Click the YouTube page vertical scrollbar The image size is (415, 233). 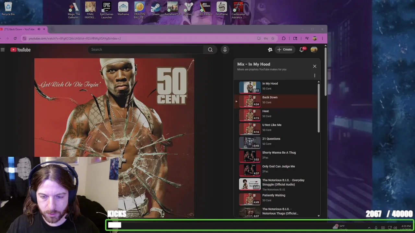(x=326, y=71)
